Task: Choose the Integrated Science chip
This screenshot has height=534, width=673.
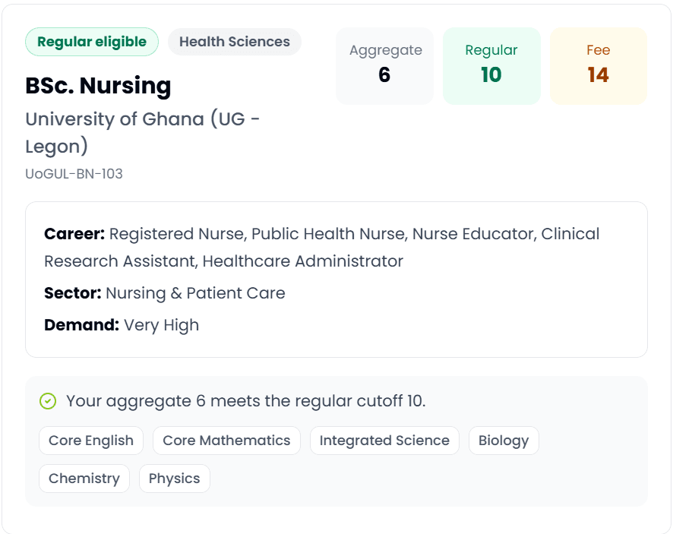Action: point(384,441)
